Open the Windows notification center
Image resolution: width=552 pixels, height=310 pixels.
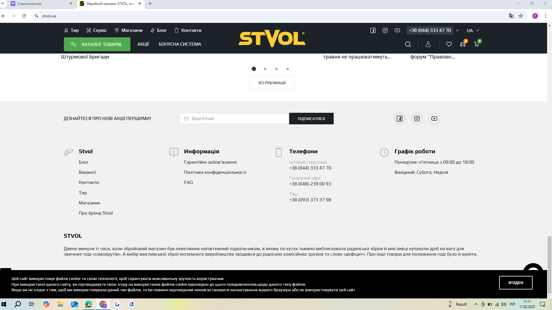(x=542, y=304)
